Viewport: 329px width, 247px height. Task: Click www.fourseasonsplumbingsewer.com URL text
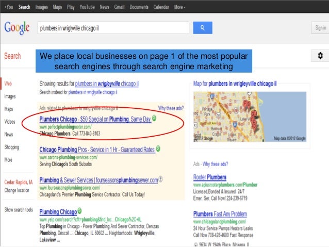(x=70, y=188)
